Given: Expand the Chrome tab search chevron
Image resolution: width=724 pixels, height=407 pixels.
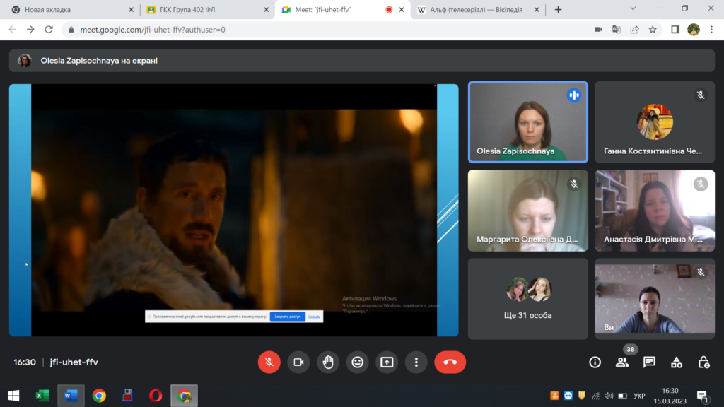Looking at the screenshot, I should [x=633, y=9].
